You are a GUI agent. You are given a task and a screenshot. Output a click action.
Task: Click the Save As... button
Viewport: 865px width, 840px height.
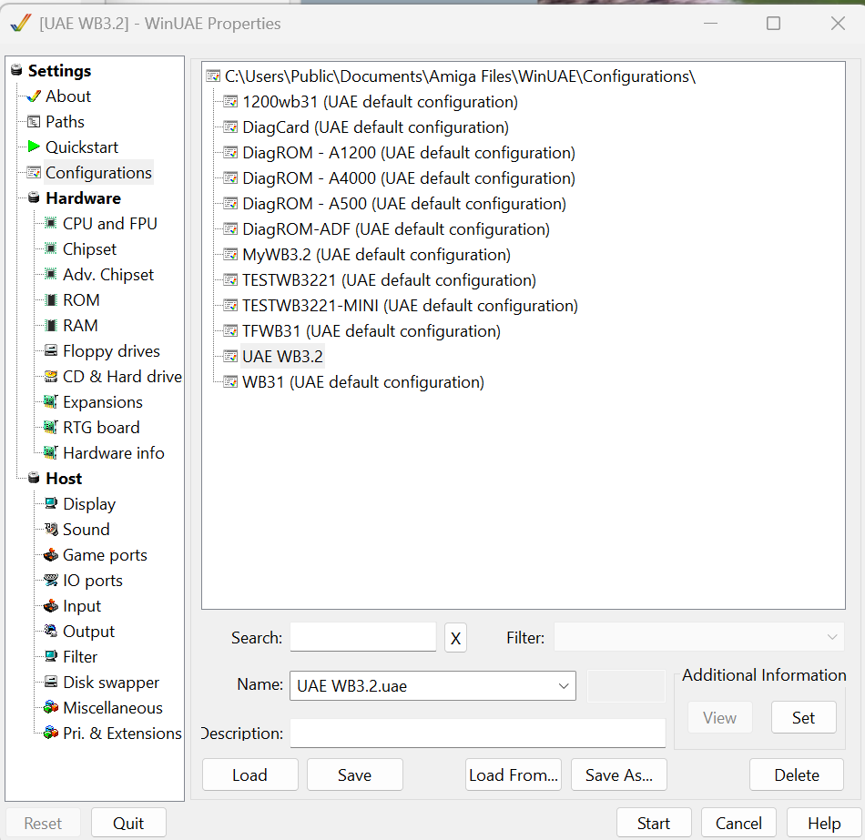(x=618, y=775)
